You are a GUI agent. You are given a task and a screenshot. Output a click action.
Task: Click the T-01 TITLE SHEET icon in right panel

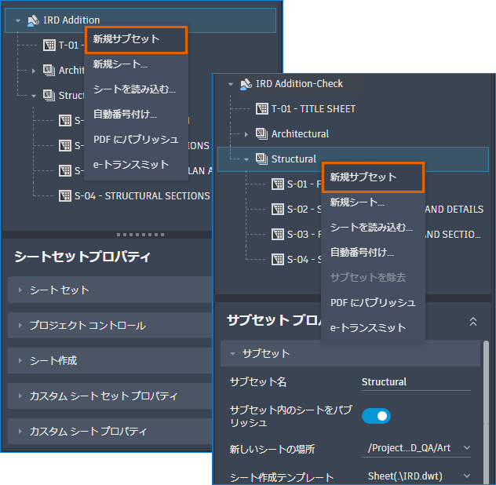[262, 109]
